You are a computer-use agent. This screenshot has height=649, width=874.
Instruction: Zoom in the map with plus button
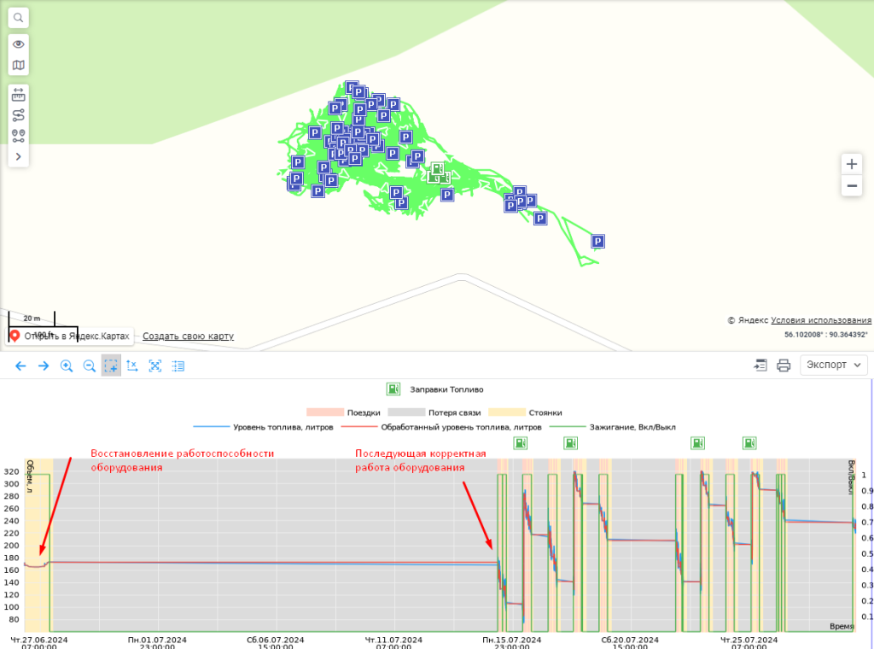[x=852, y=164]
